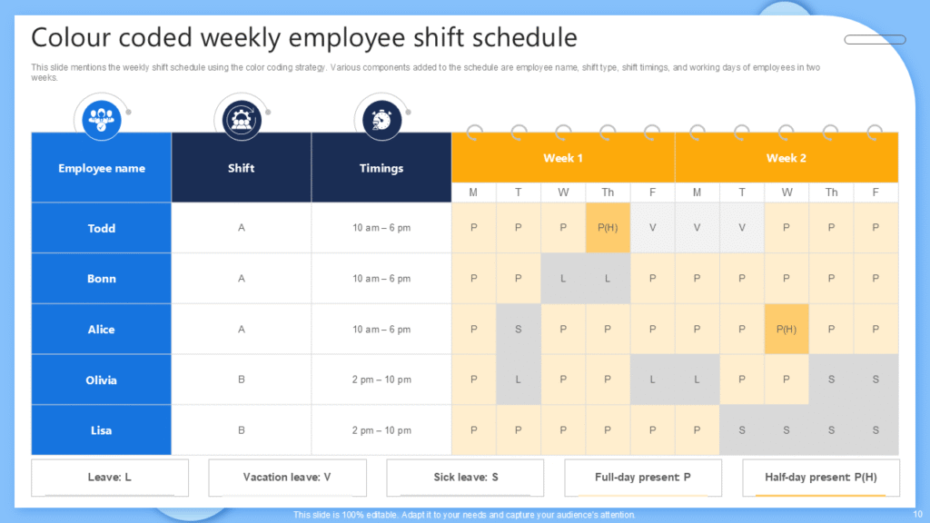Click the team gear icon above Shift
The height and width of the screenshot is (523, 930).
click(x=241, y=118)
